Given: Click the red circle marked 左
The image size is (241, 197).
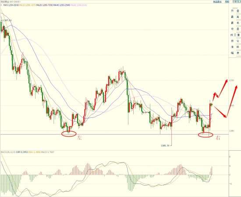Looking at the screenshot, I should coord(69,134).
